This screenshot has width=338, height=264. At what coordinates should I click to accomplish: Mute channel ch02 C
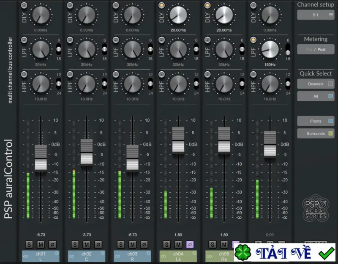87,245
